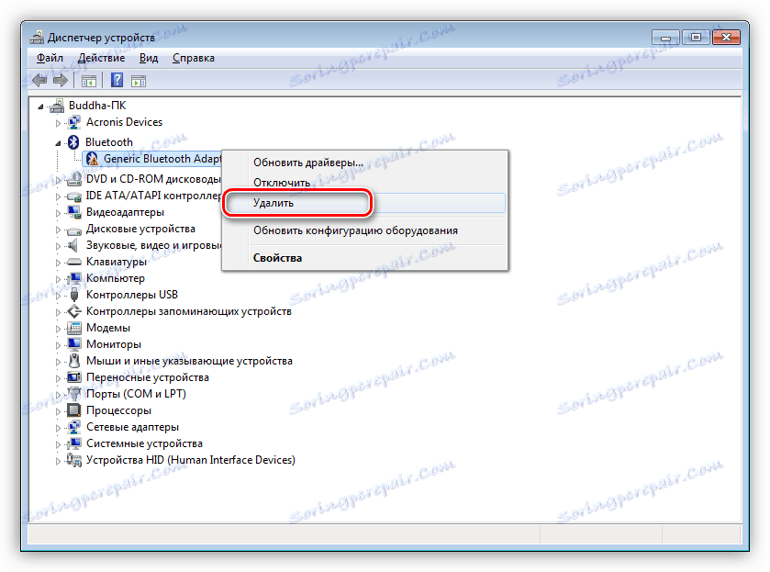This screenshot has height=572, width=770.
Task: Choose Обновить драйверы... in context menu
Action: (x=364, y=163)
